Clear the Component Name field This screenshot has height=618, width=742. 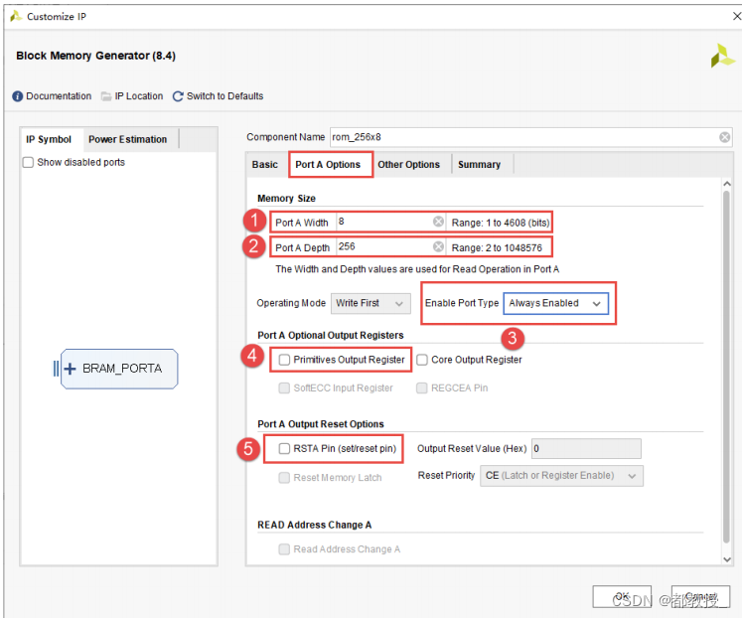click(724, 137)
